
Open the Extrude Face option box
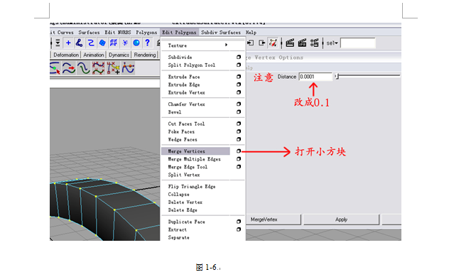click(239, 77)
